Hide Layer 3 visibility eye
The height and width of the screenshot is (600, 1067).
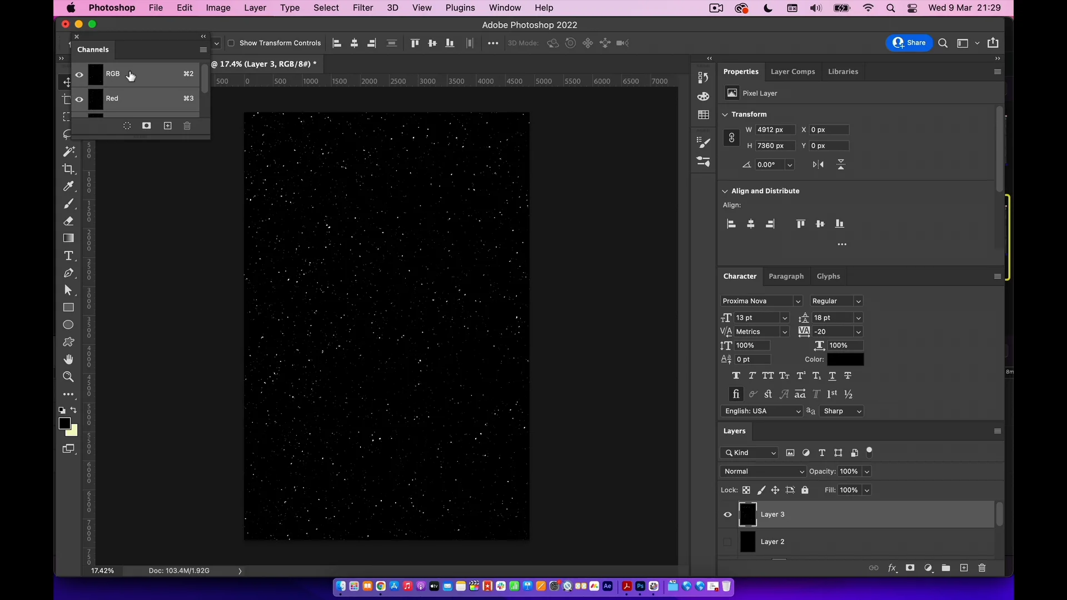point(727,514)
